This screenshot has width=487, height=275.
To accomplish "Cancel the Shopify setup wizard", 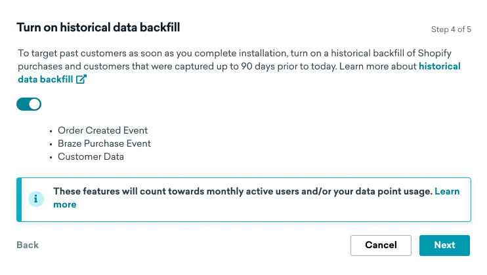I will pos(381,246).
